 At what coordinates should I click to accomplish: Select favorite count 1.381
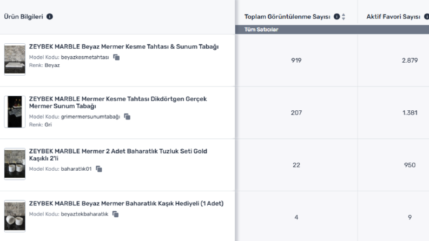410,112
